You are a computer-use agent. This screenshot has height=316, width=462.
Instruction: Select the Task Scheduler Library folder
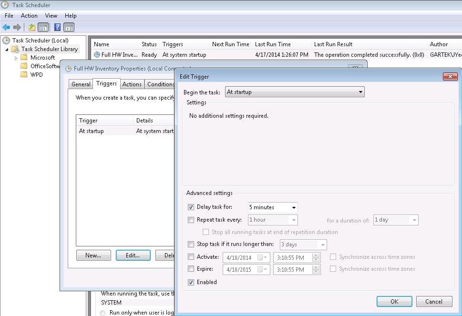(x=50, y=49)
